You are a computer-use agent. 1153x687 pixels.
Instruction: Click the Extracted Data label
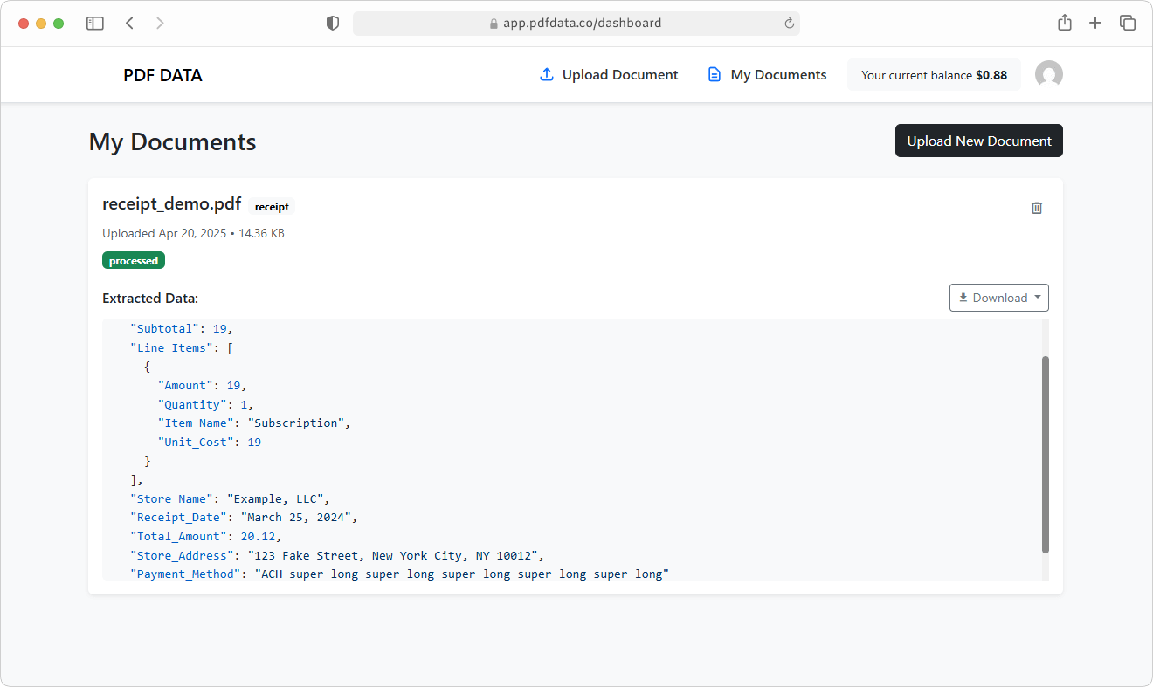[x=150, y=299]
